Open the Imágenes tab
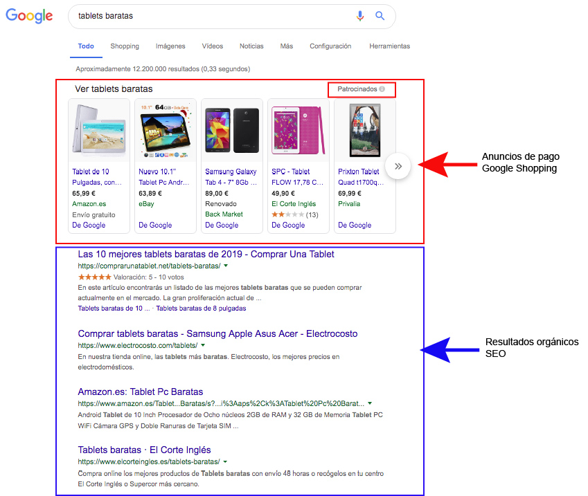588x496 pixels. (170, 46)
